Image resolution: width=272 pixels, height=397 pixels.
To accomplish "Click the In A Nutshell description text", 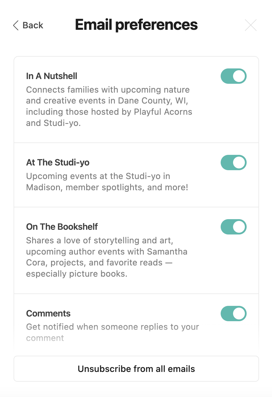I will point(109,106).
